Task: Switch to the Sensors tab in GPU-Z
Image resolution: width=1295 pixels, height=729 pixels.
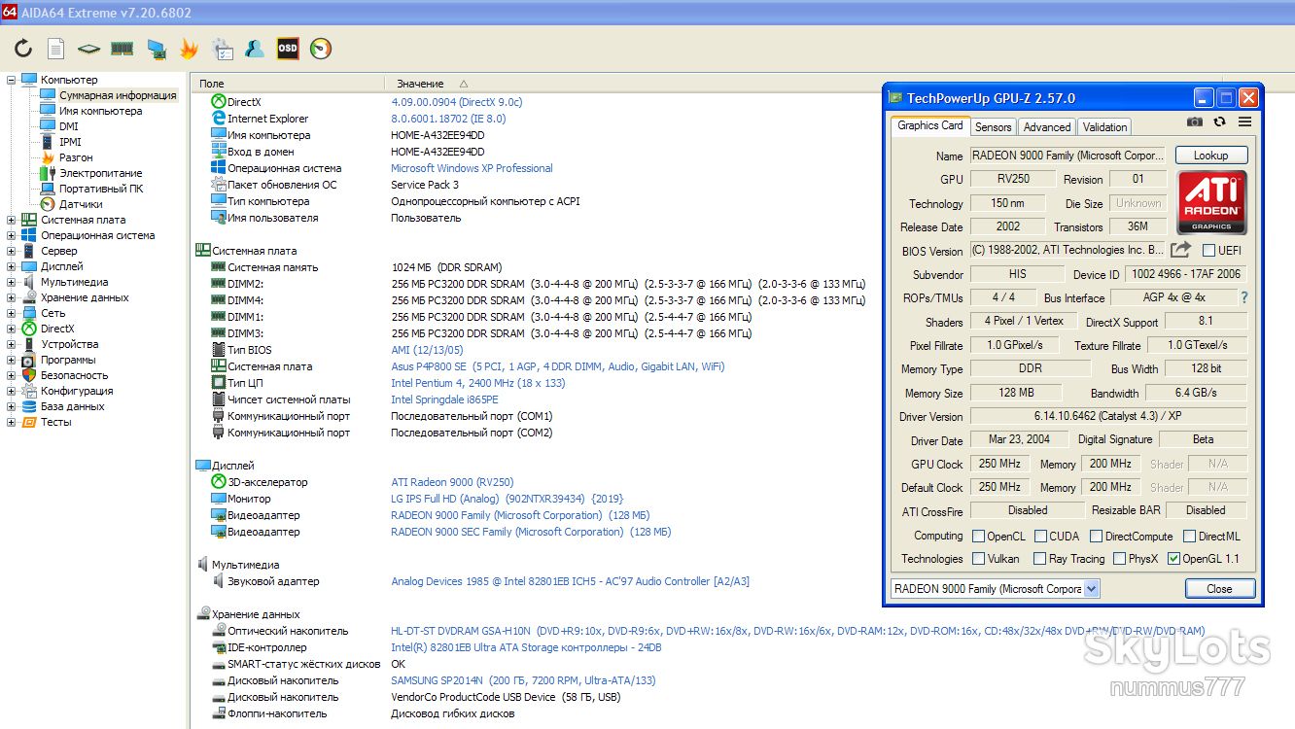Action: (993, 126)
